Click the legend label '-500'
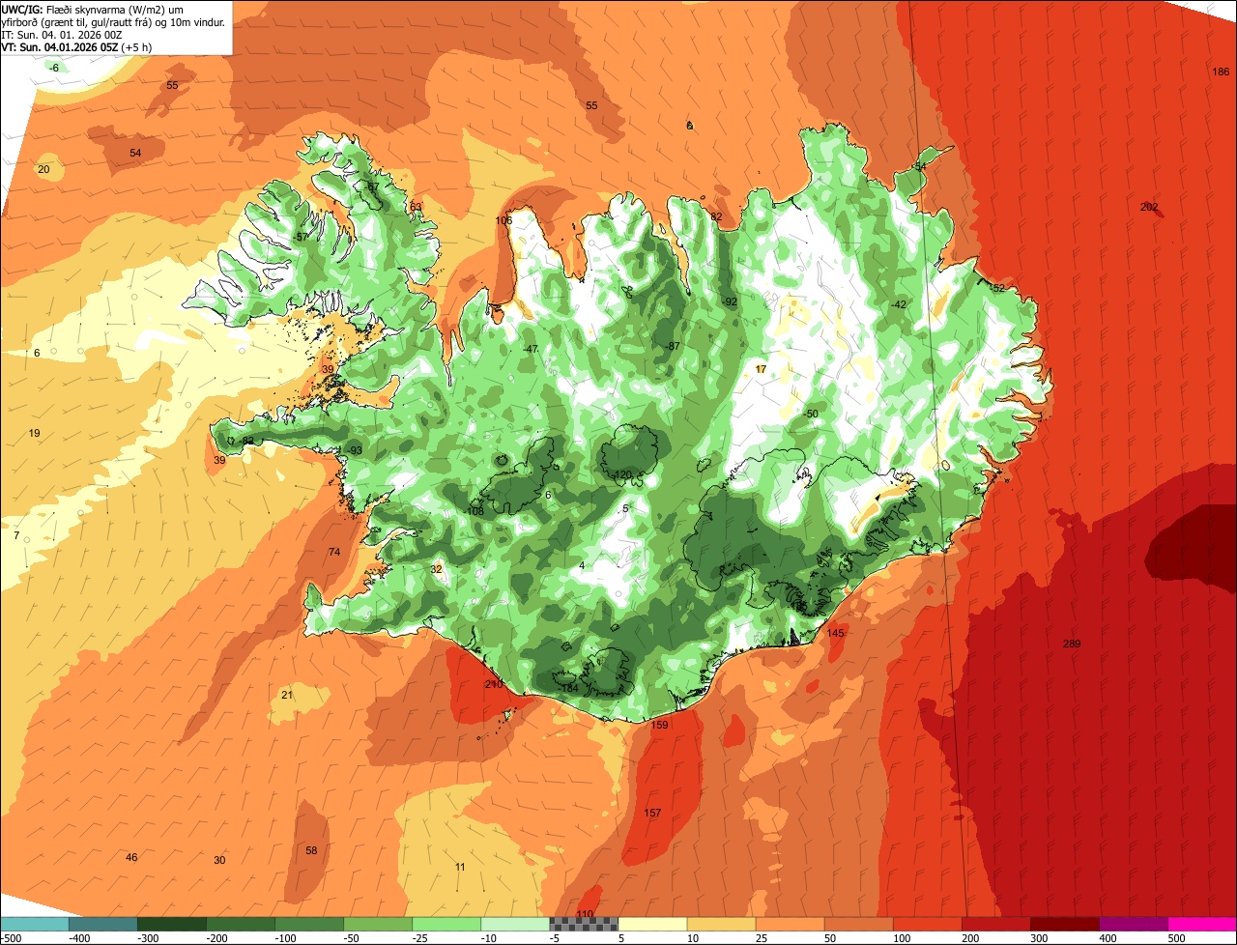The height and width of the screenshot is (945, 1237). [11, 938]
